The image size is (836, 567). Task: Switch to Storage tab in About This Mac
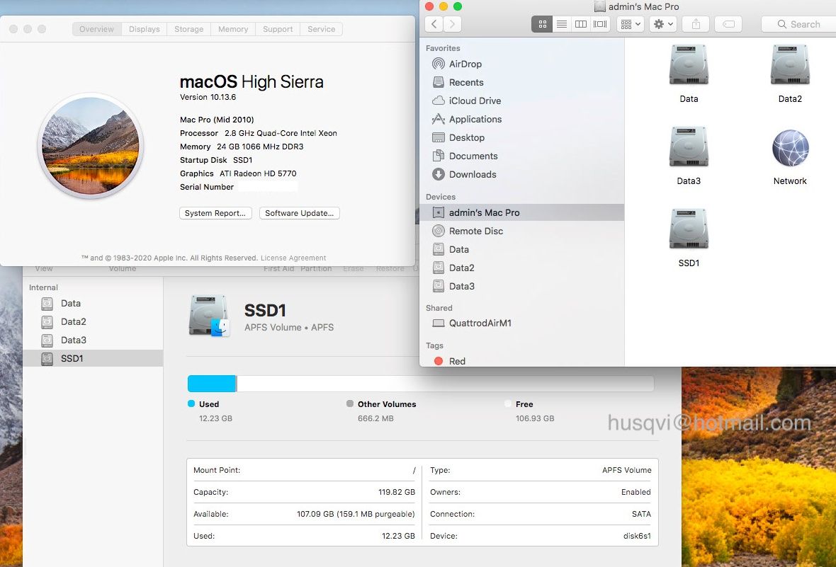(x=188, y=29)
